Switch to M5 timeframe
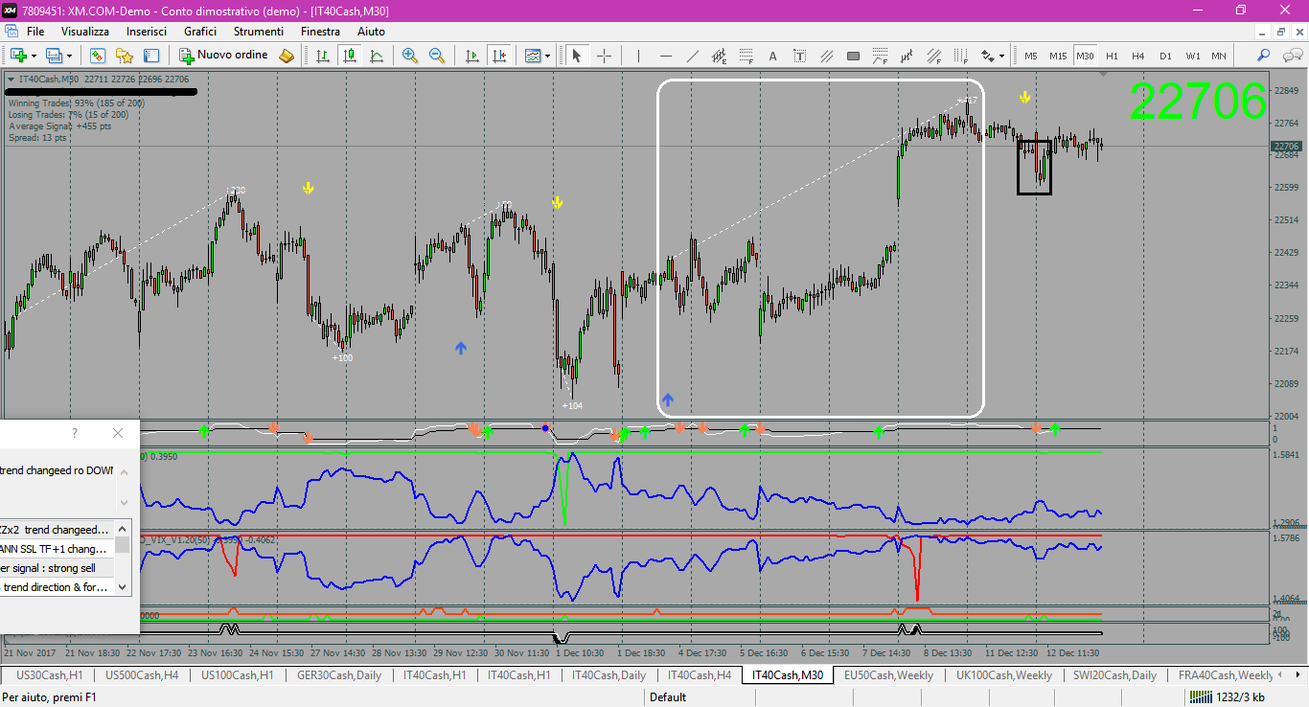Screen dimensions: 1309x707 click(1031, 56)
